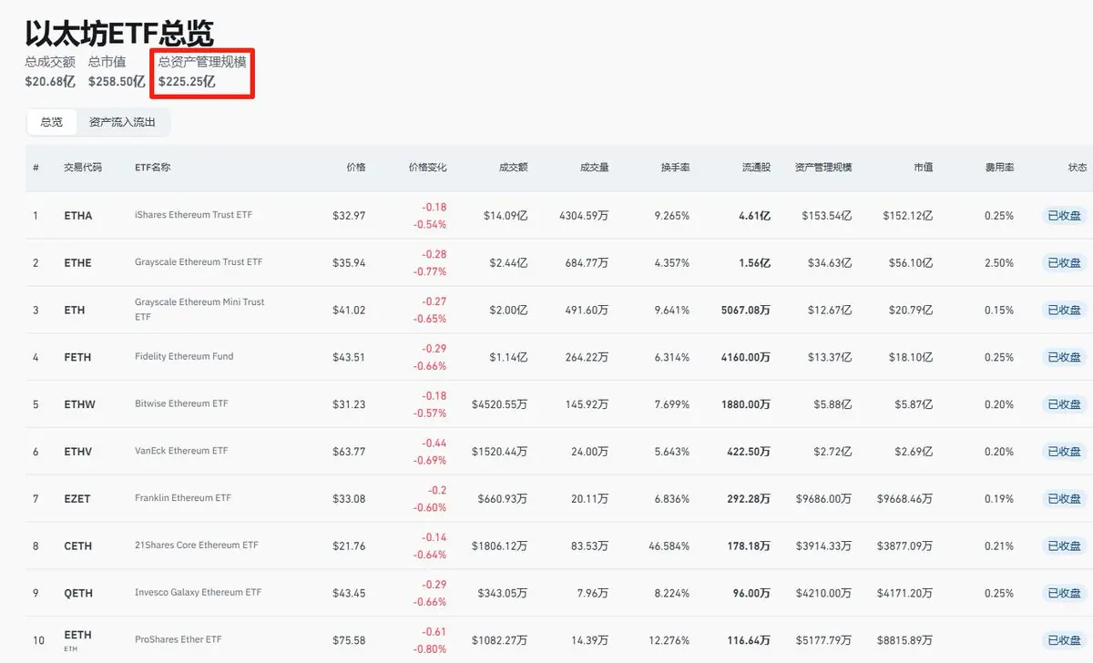Select Bitwise Ethereum ETF name
Viewport: 1093px width, 663px height.
(180, 403)
